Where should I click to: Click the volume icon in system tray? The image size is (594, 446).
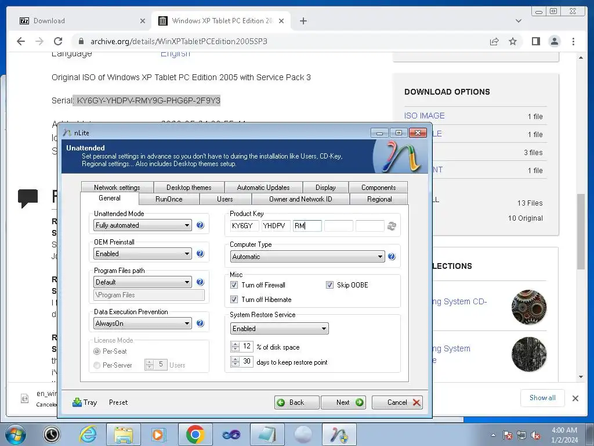[535, 436]
